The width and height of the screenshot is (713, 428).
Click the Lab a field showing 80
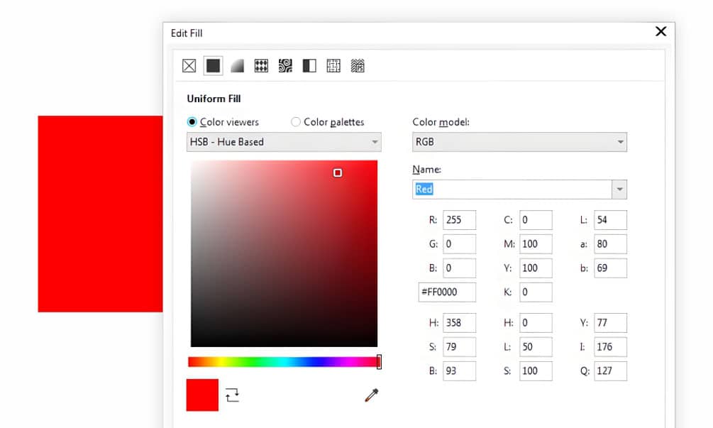pyautogui.click(x=610, y=243)
